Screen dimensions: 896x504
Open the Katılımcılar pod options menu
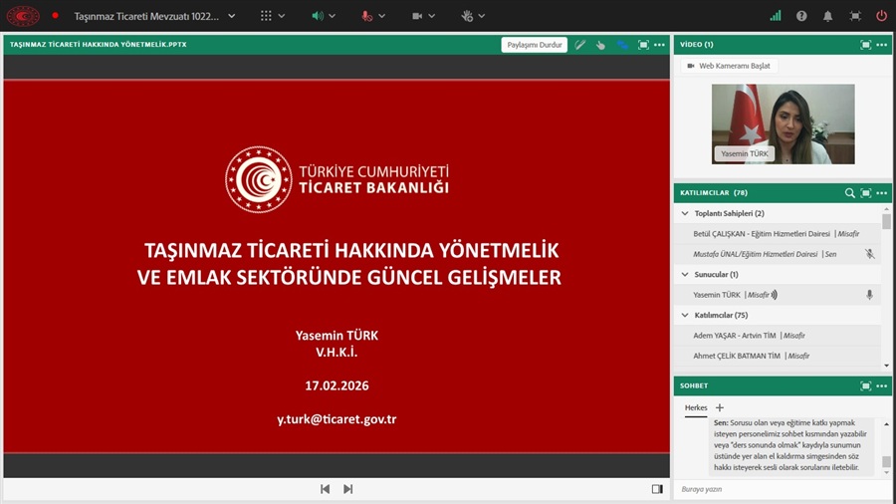(x=882, y=192)
